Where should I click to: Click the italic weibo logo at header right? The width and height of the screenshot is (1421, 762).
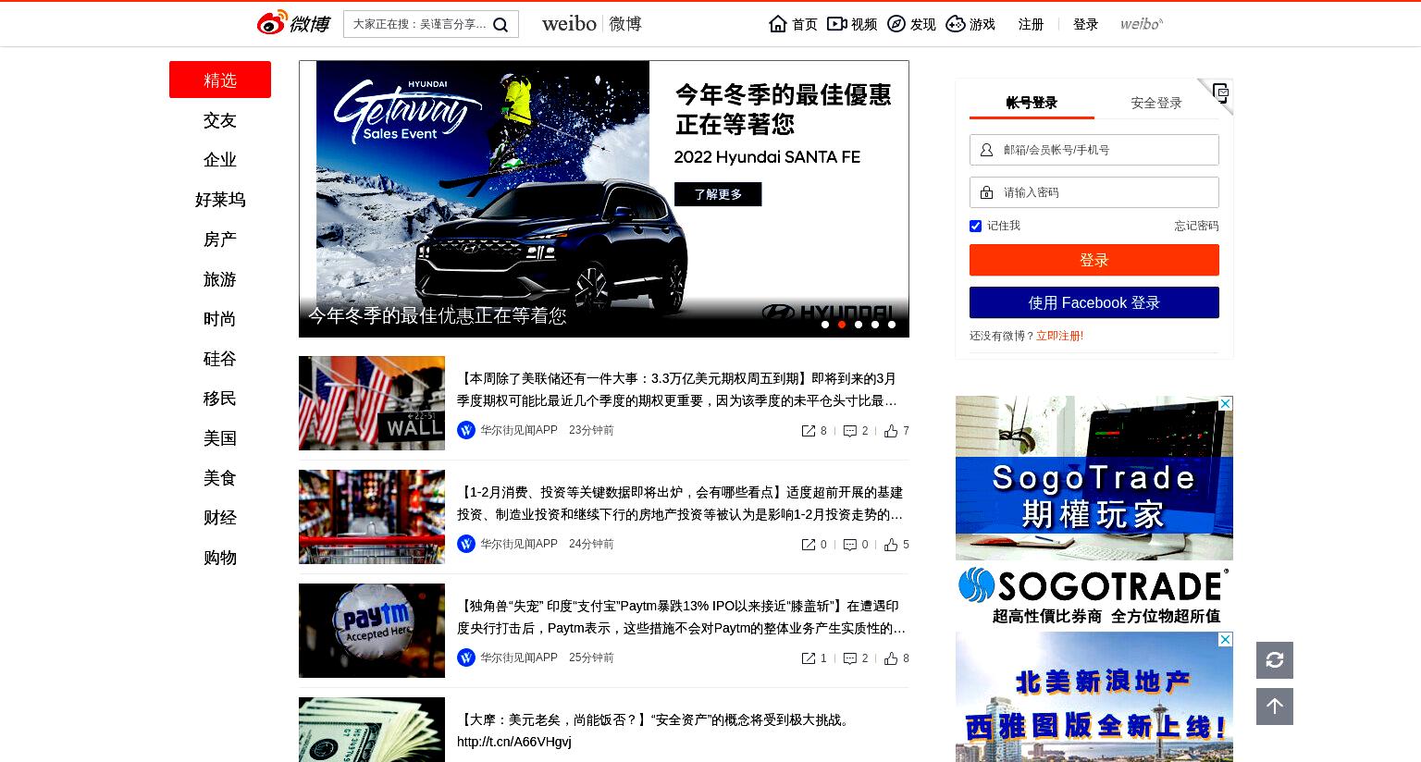tap(1142, 24)
